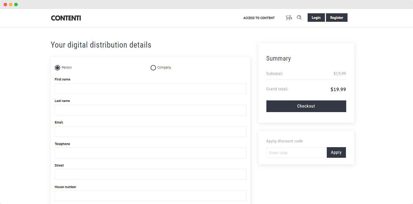Open the ACCESS TO CONTENT menu
Viewport: 413px width, 204px height.
tap(259, 18)
